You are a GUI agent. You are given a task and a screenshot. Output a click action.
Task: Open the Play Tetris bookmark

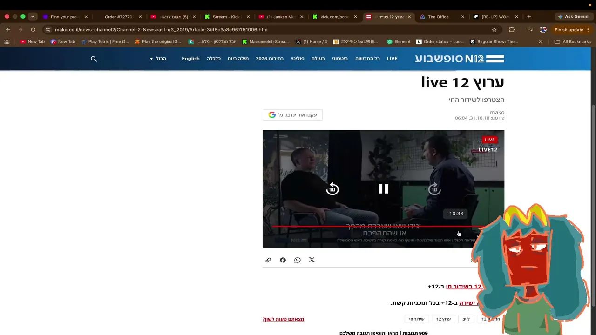pyautogui.click(x=105, y=42)
